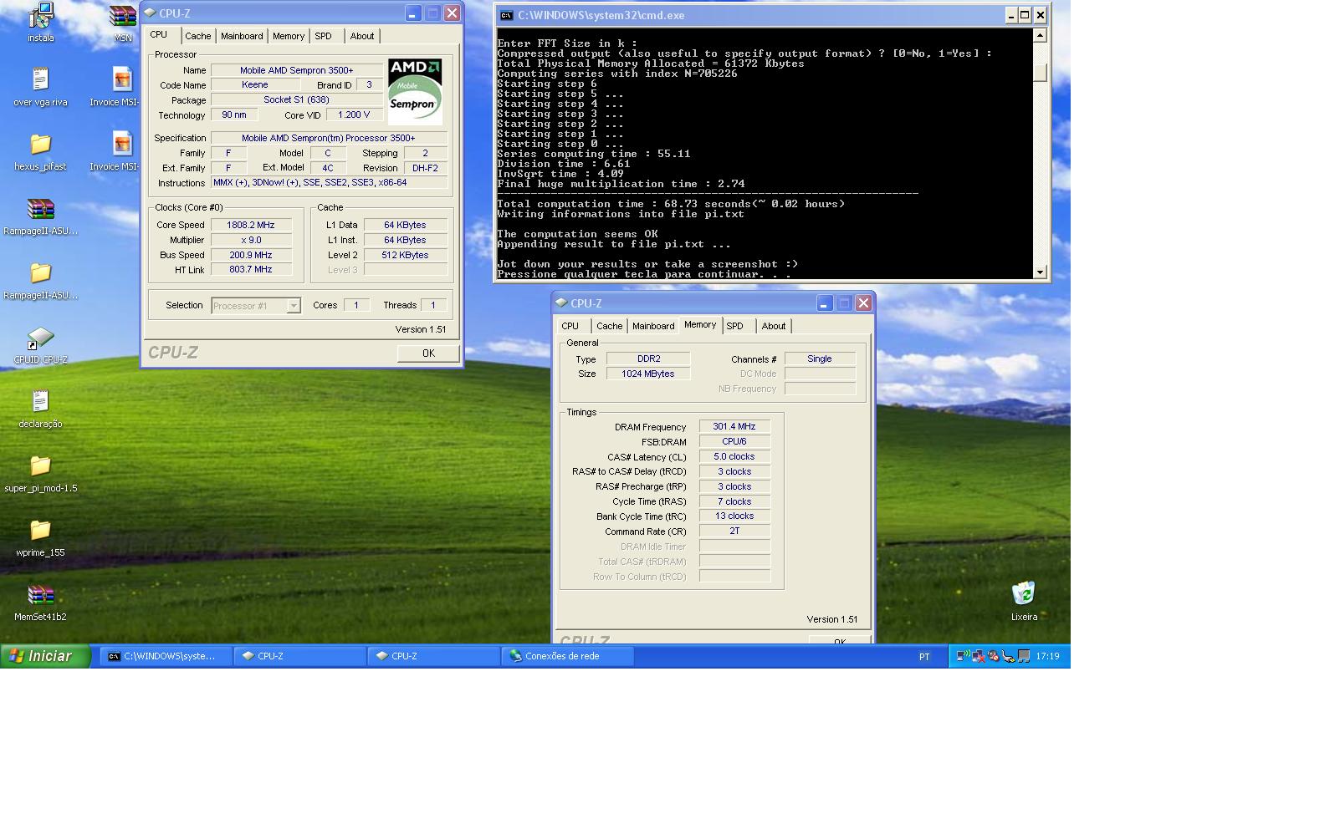Open the super_pi_mod-1.5 folder
Viewport: 1335px width, 834px height.
click(40, 465)
